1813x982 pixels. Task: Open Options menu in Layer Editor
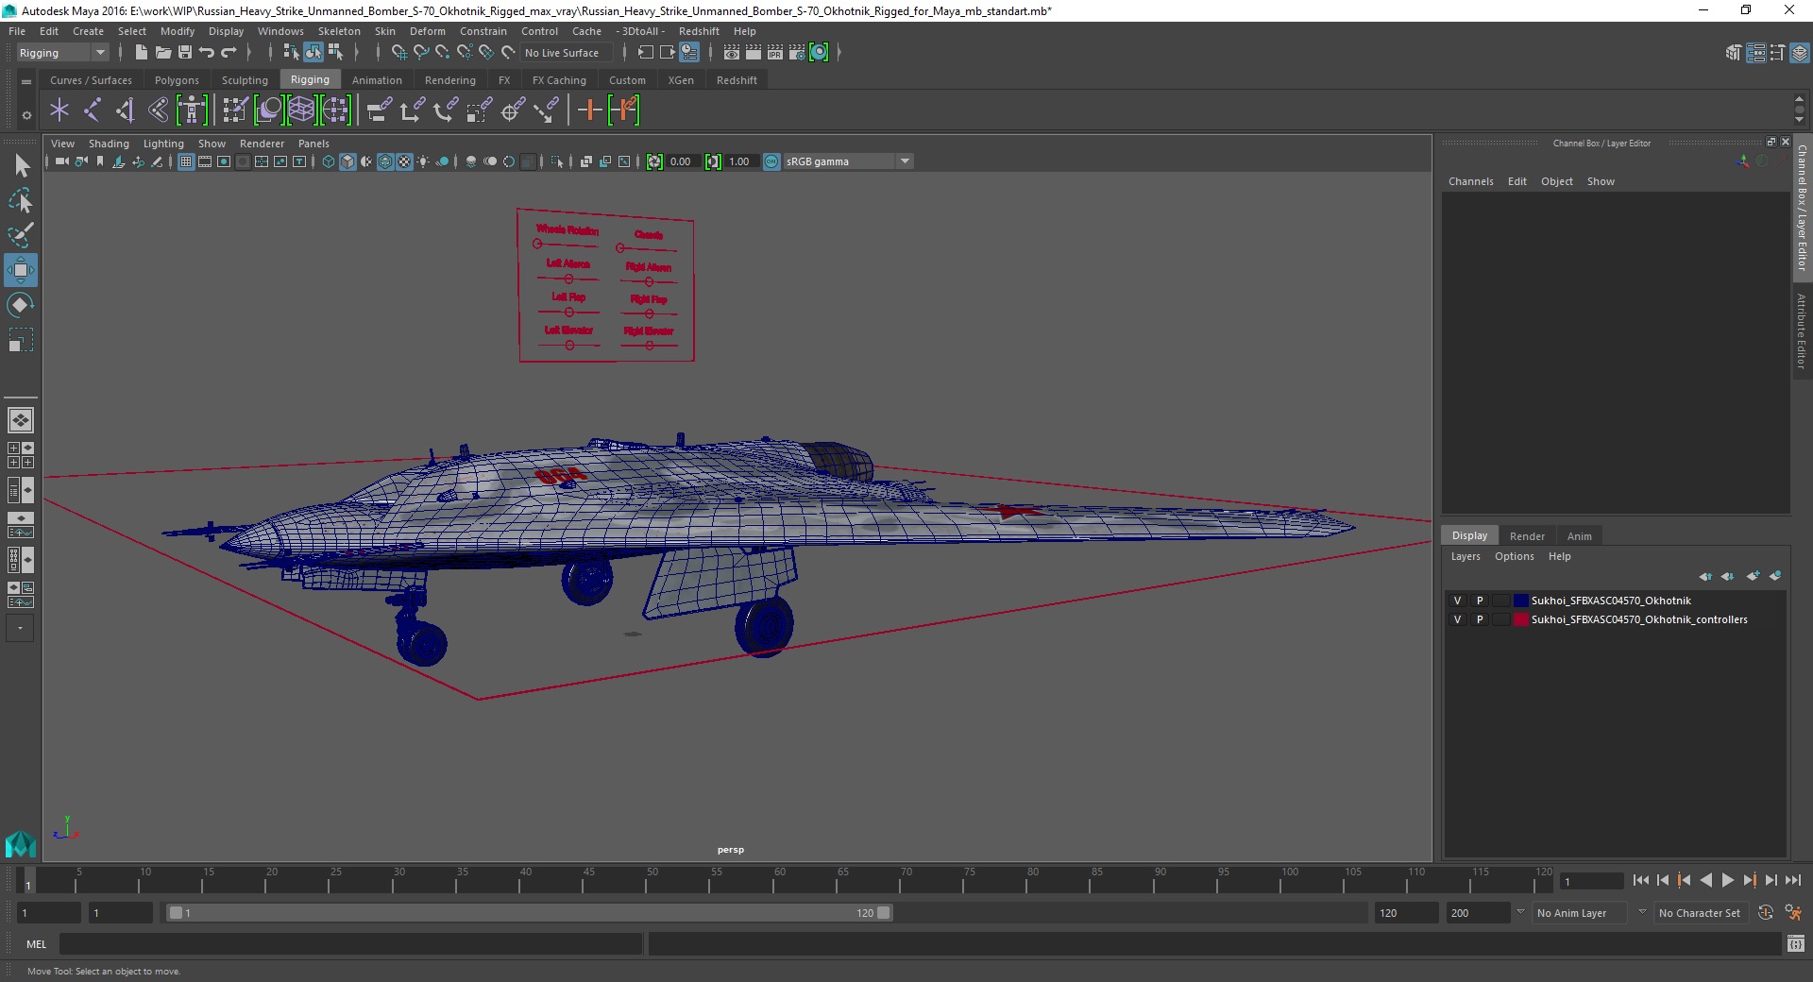1514,556
